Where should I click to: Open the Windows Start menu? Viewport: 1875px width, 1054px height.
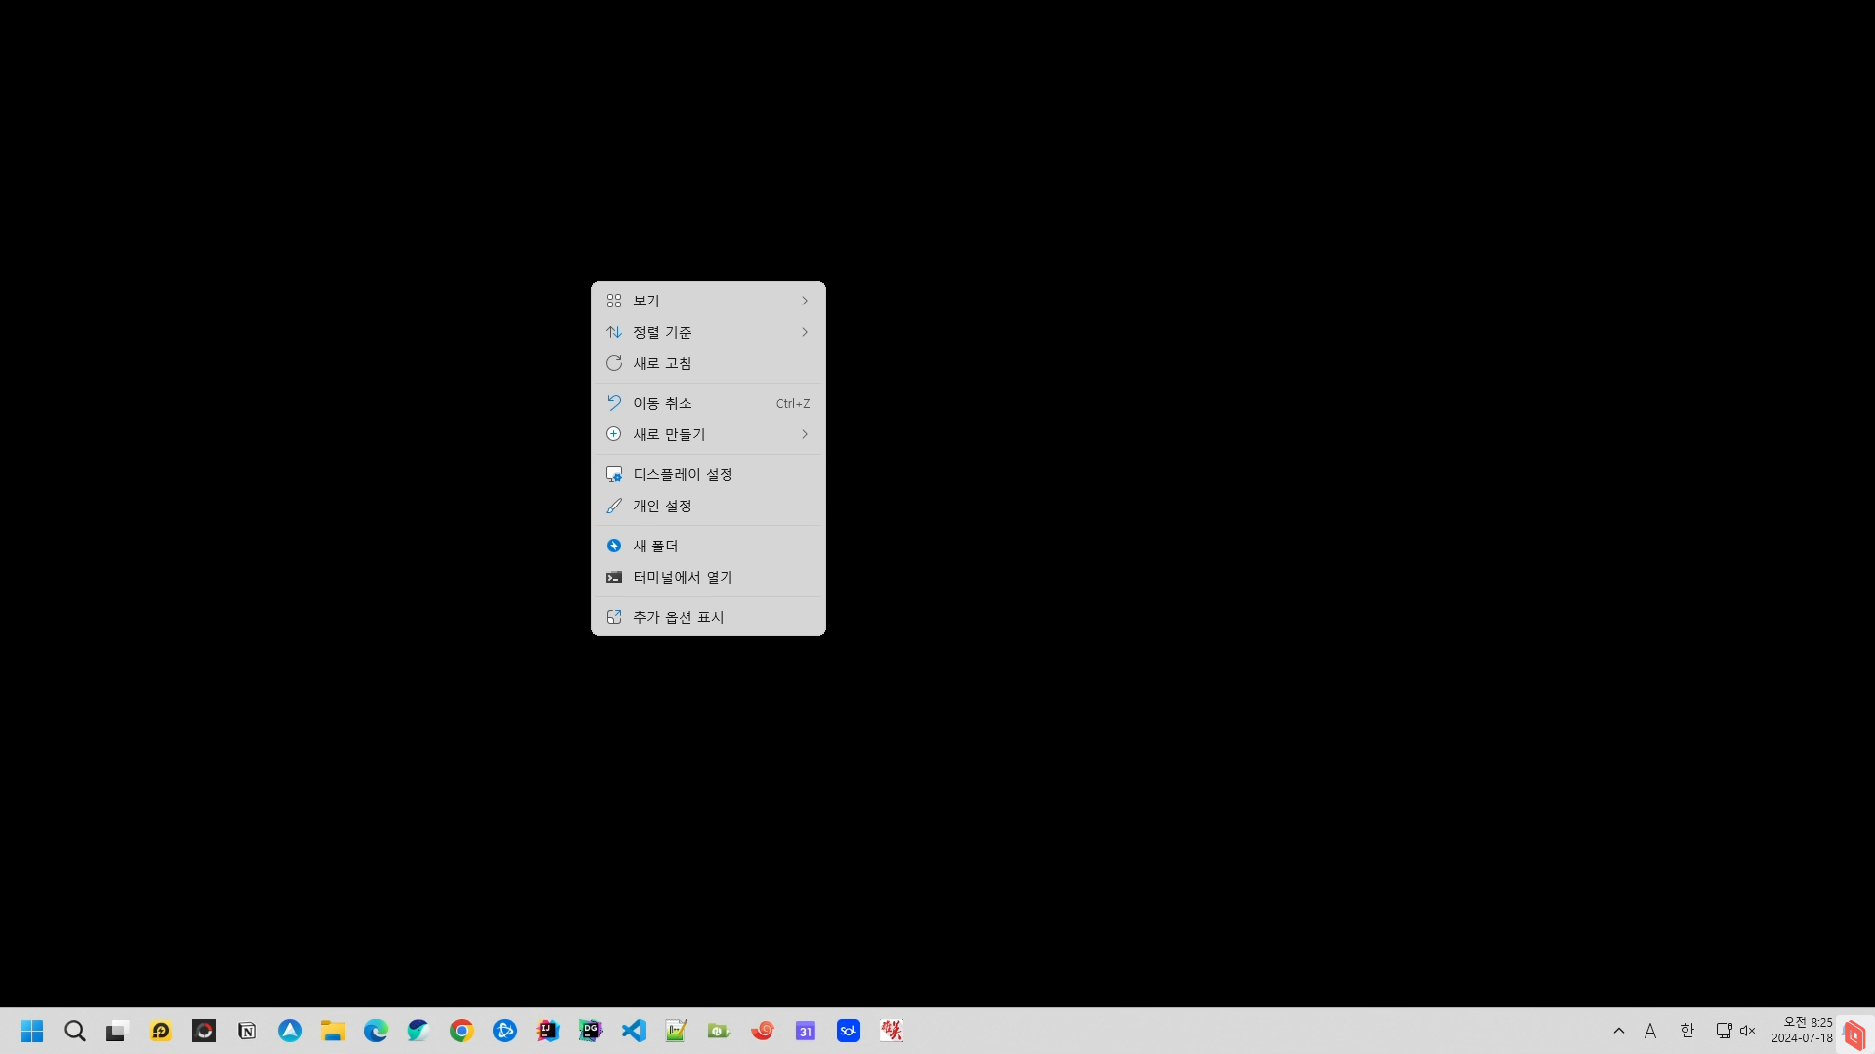click(32, 1031)
